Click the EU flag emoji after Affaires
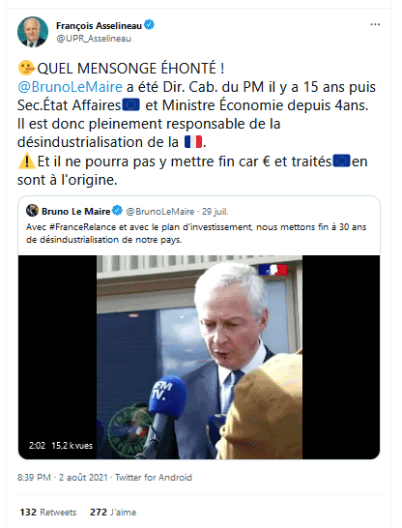Image resolution: width=402 pixels, height=528 pixels. click(130, 104)
